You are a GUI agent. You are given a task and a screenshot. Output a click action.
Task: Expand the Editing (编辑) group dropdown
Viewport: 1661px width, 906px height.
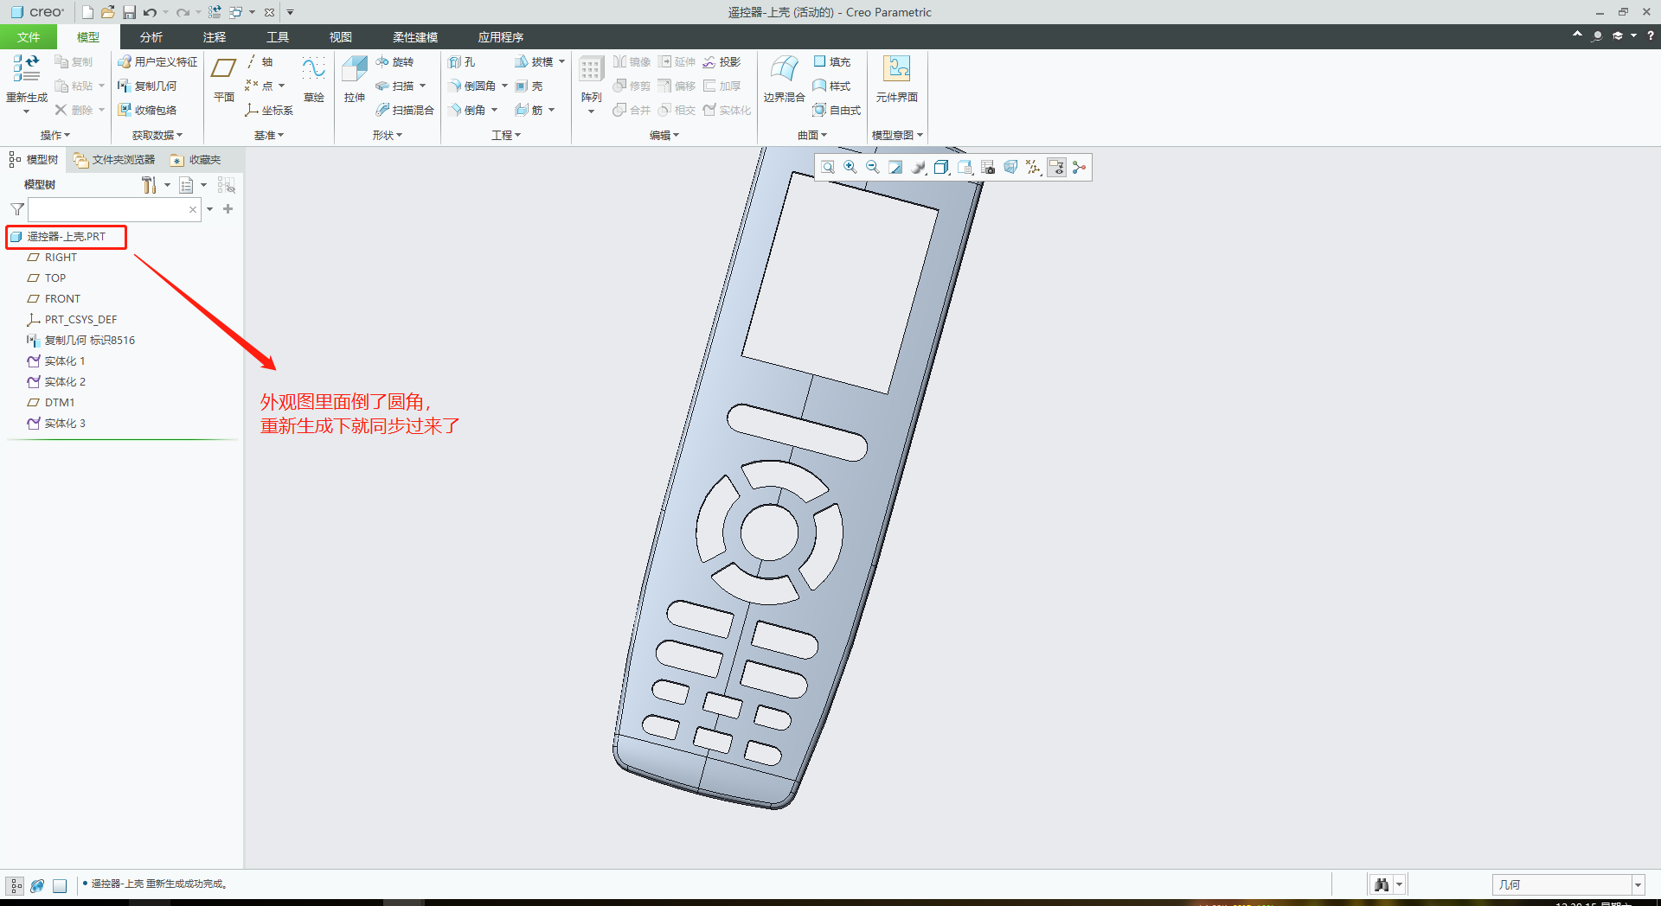tap(664, 135)
